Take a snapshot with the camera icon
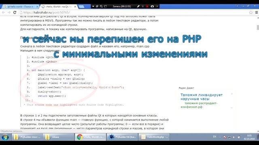This screenshot has width=259, height=145. point(152,6)
